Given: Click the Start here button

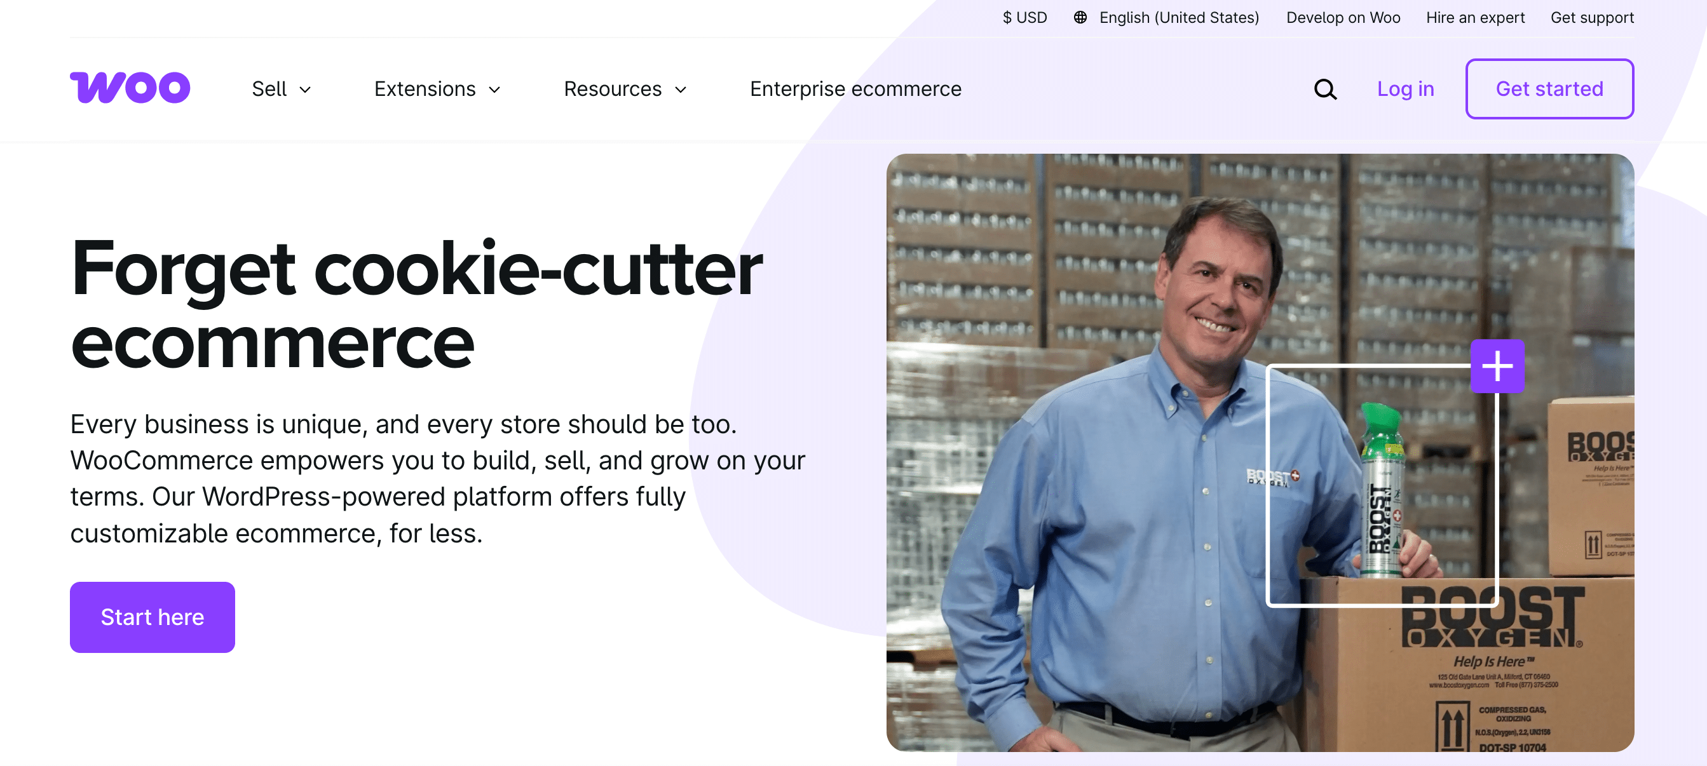Looking at the screenshot, I should (x=152, y=617).
